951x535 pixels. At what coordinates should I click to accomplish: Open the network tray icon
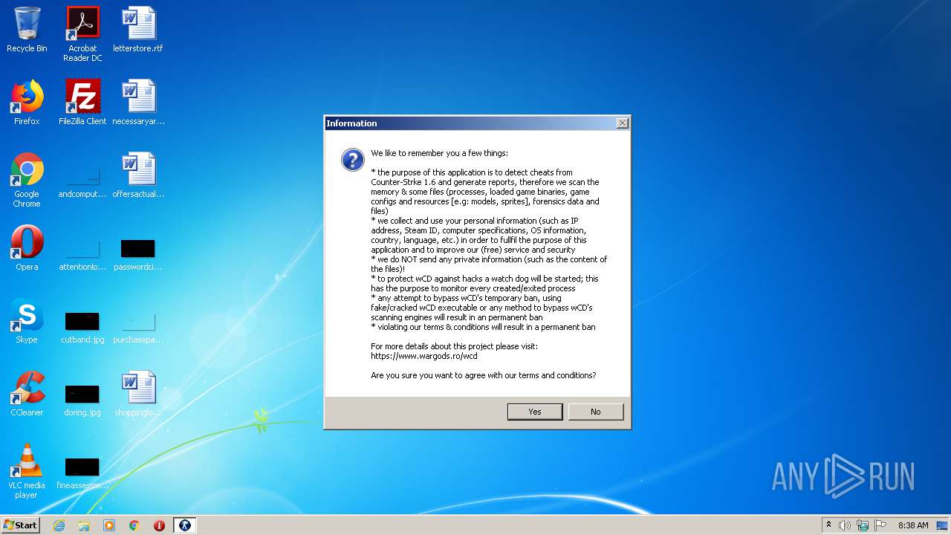coord(863,525)
